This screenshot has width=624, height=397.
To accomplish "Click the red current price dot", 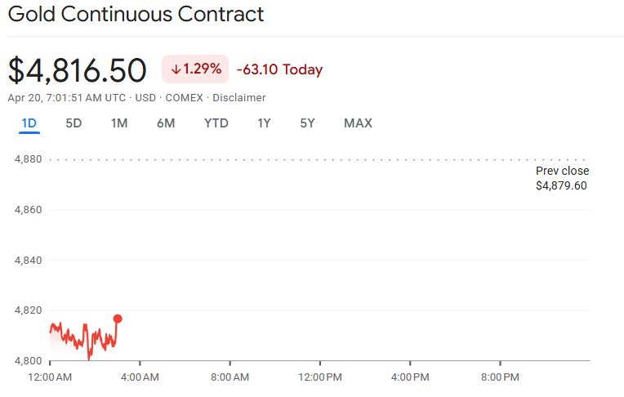I will pyautogui.click(x=118, y=319).
